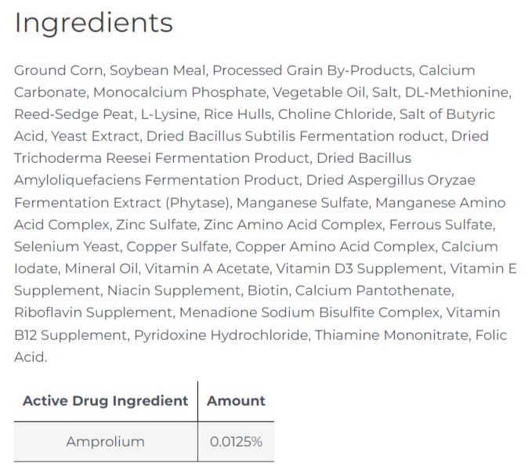
Task: Click the words Choline Chloride
Action: click(x=336, y=114)
